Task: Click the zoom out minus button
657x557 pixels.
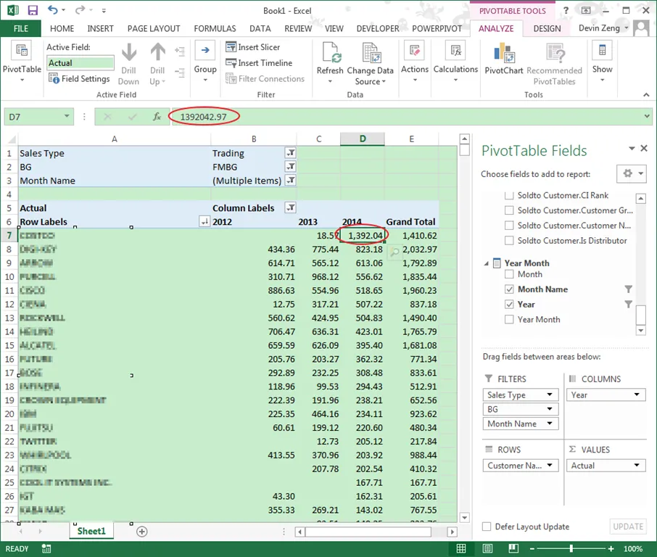Action: tap(532, 548)
